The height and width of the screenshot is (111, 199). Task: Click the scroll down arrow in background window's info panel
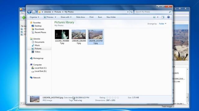point(187,103)
